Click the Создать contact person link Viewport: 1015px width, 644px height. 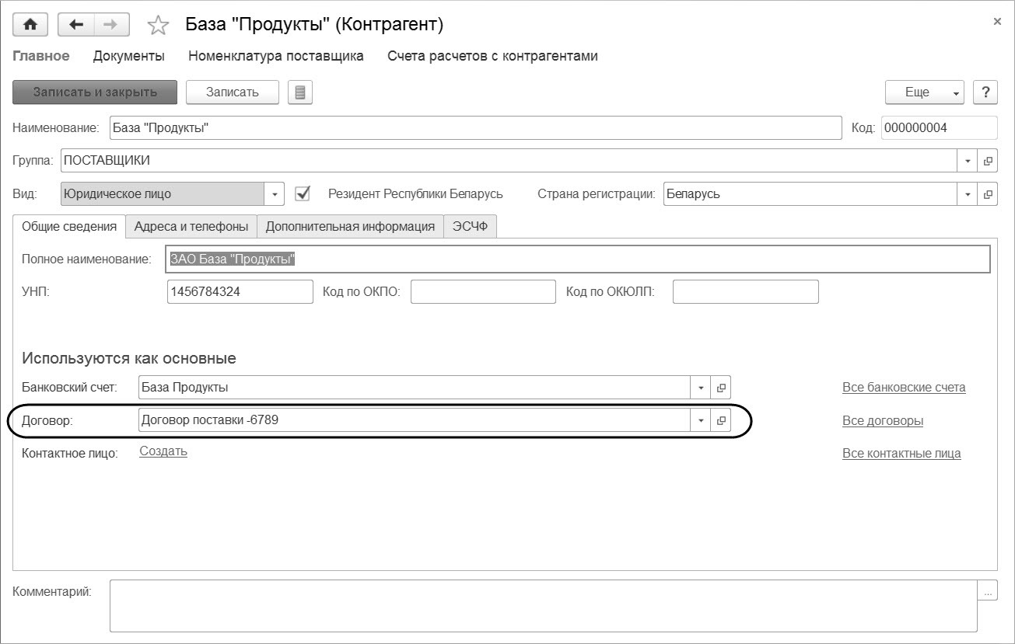coord(163,451)
